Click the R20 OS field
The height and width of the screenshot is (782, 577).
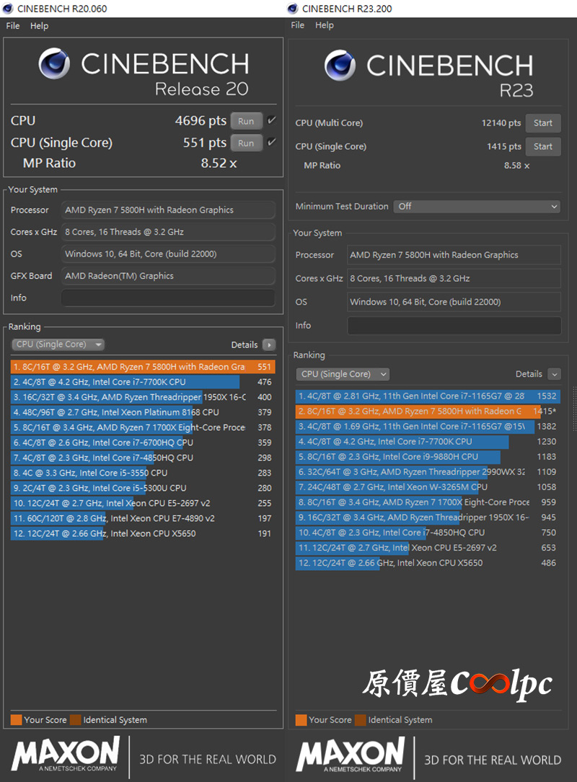(x=168, y=254)
